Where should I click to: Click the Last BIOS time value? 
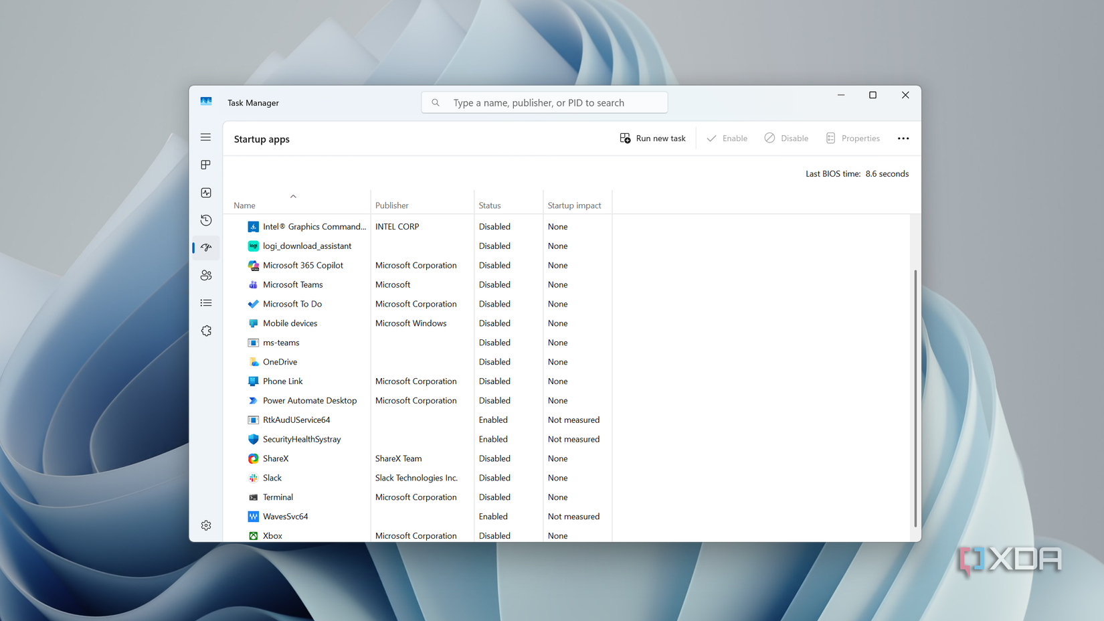[x=887, y=174]
